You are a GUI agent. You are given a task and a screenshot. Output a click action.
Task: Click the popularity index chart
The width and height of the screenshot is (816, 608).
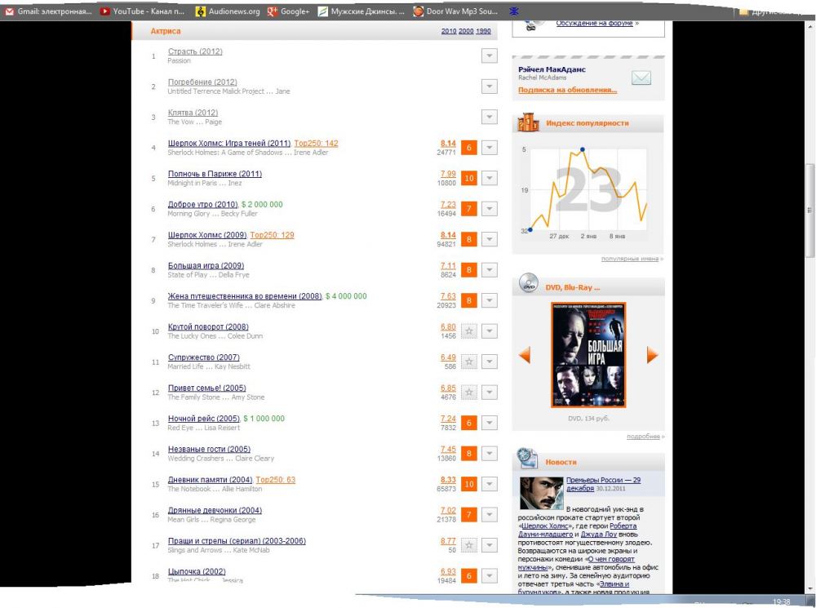(x=588, y=190)
